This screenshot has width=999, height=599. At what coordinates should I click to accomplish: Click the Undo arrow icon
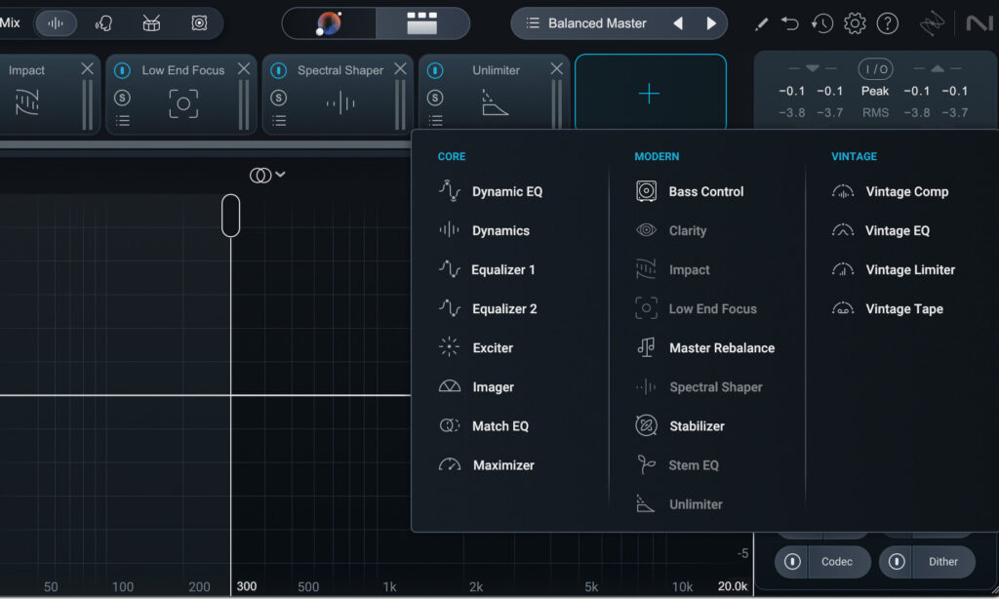[x=790, y=24]
